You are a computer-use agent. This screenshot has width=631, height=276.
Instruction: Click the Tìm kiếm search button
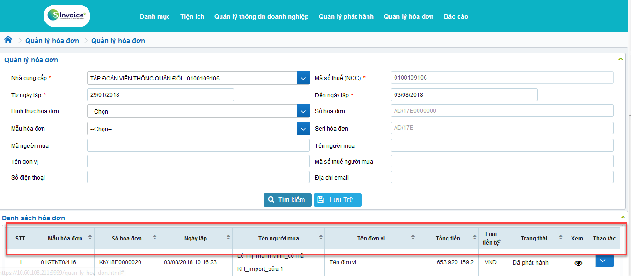click(x=287, y=200)
